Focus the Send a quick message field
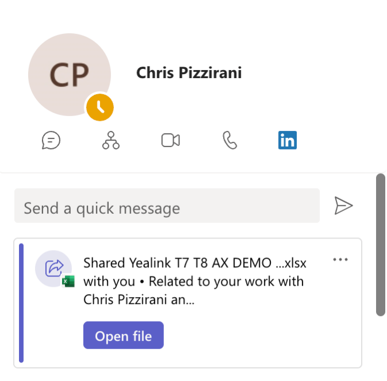 [167, 206]
